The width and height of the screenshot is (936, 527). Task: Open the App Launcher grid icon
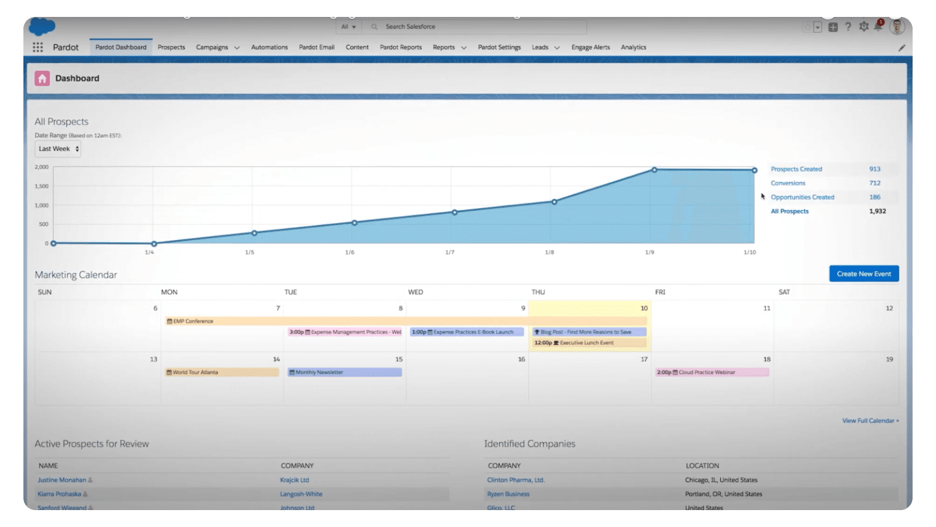coord(38,47)
